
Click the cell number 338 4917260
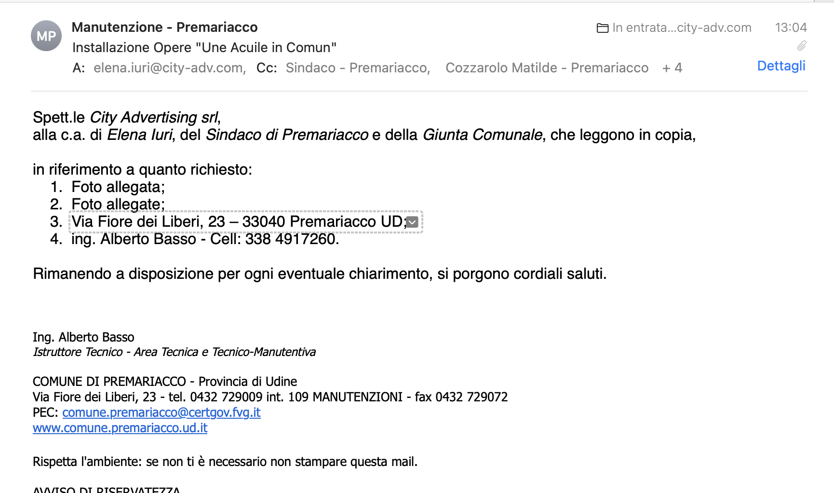[x=291, y=239]
